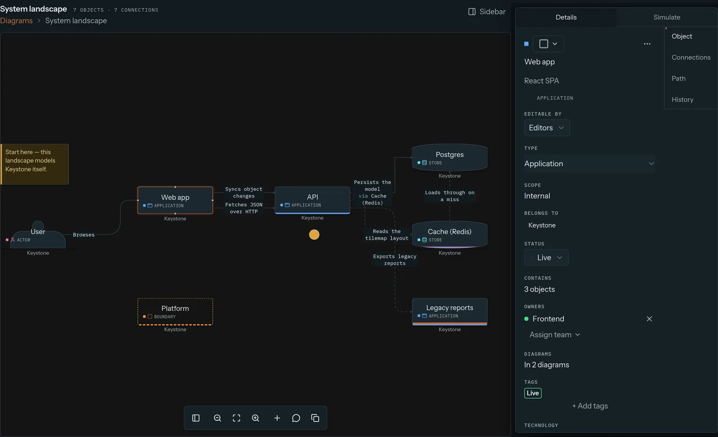
Task: Click the Fetches JSON over HTTP label
Action: point(244,208)
